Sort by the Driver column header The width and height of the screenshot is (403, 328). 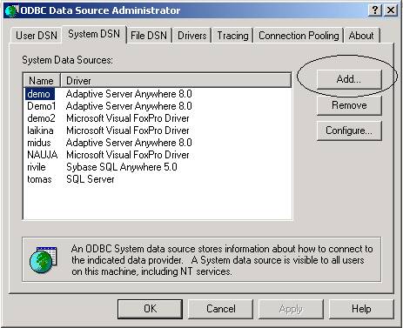click(x=176, y=80)
